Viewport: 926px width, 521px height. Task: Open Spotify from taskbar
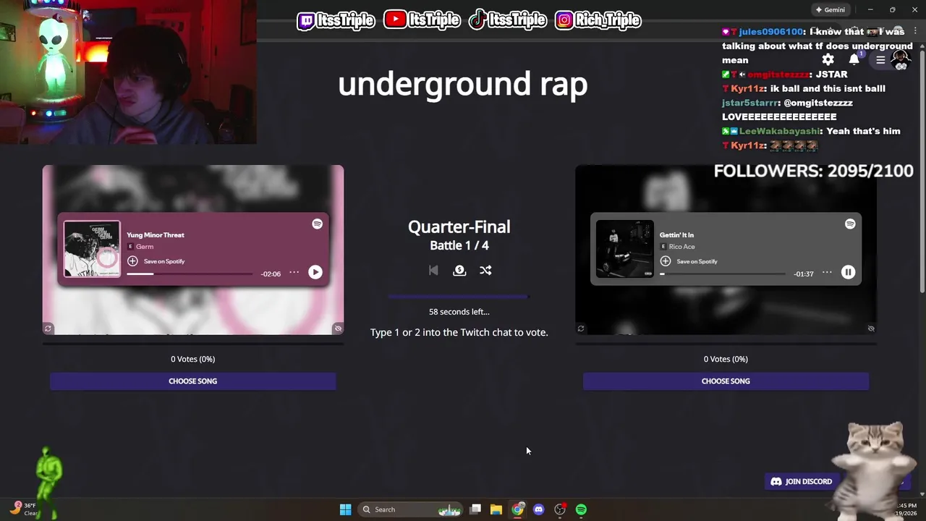pyautogui.click(x=581, y=509)
